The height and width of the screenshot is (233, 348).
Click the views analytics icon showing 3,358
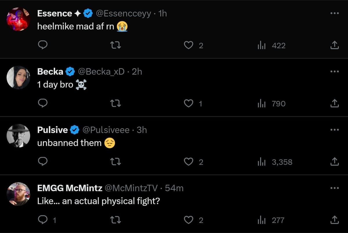[262, 162]
